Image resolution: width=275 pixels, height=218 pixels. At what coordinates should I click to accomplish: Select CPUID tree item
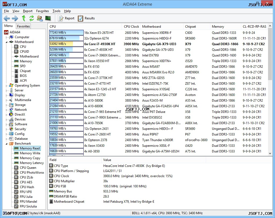coord(22,51)
